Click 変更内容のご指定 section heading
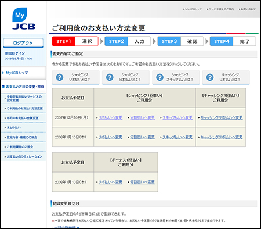Viewport: 261px width, 229px height. [x=68, y=54]
